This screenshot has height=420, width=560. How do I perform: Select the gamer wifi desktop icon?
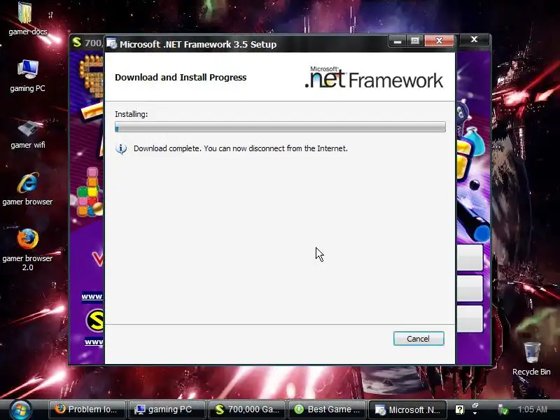pos(27,134)
